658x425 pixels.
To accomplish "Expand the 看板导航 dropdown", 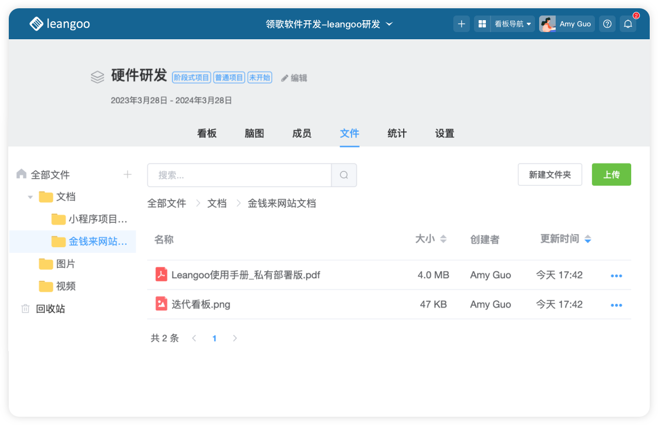I will pyautogui.click(x=512, y=24).
